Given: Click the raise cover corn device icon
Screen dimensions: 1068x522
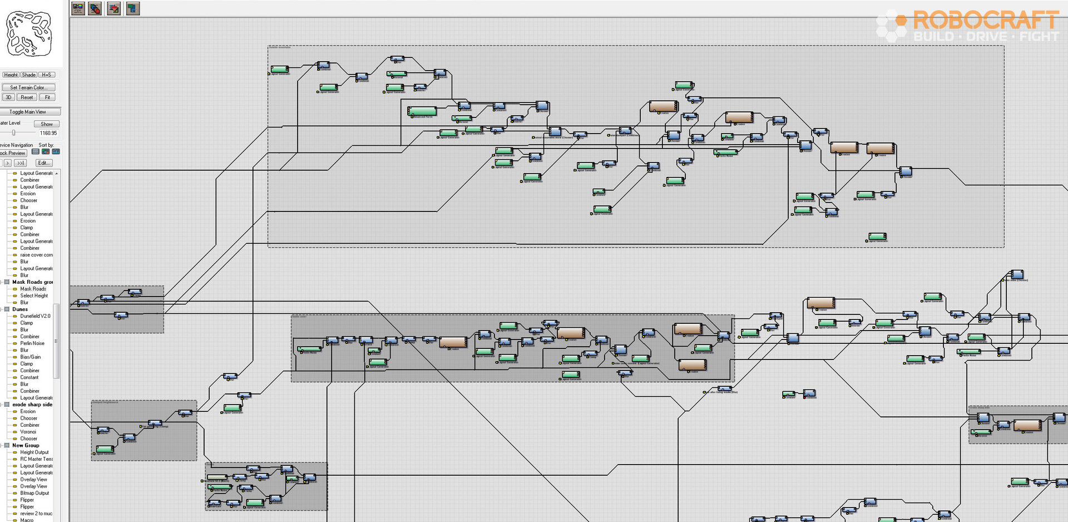Looking at the screenshot, I should [15, 255].
